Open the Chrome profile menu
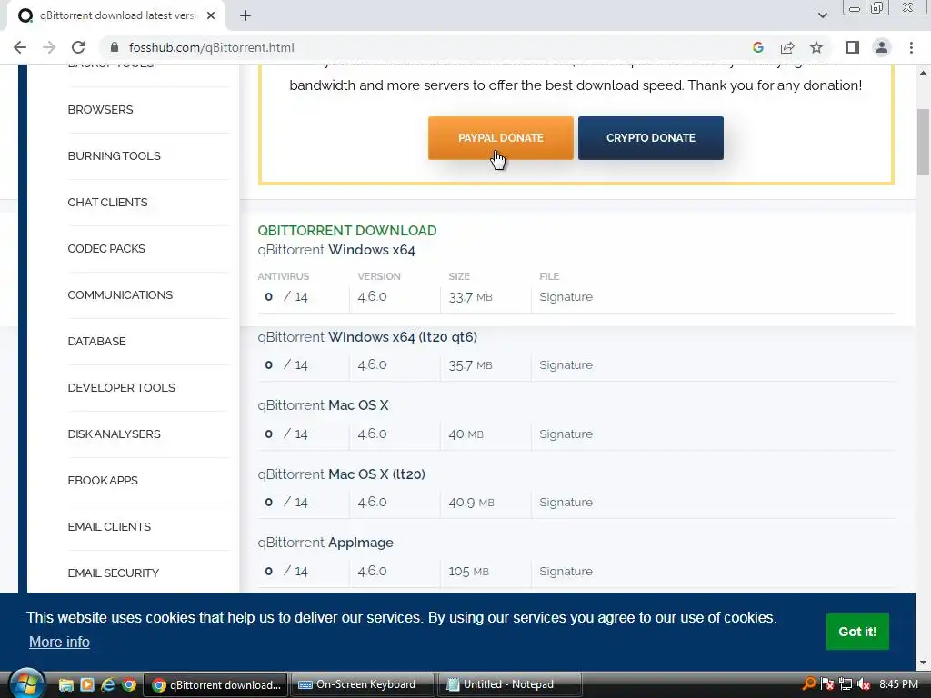 click(882, 47)
